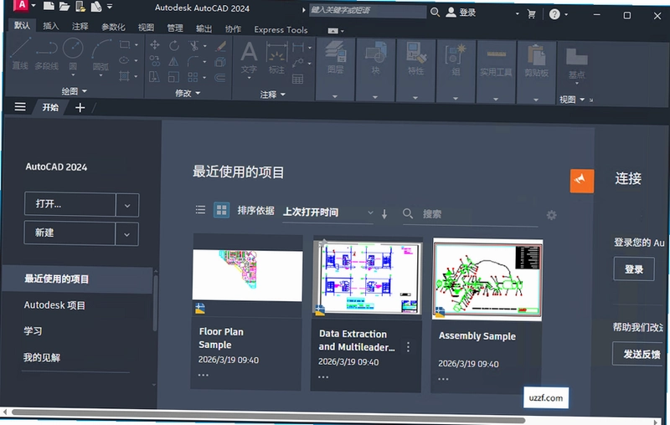
Task: Switch recent projects to list view
Action: coord(200,209)
